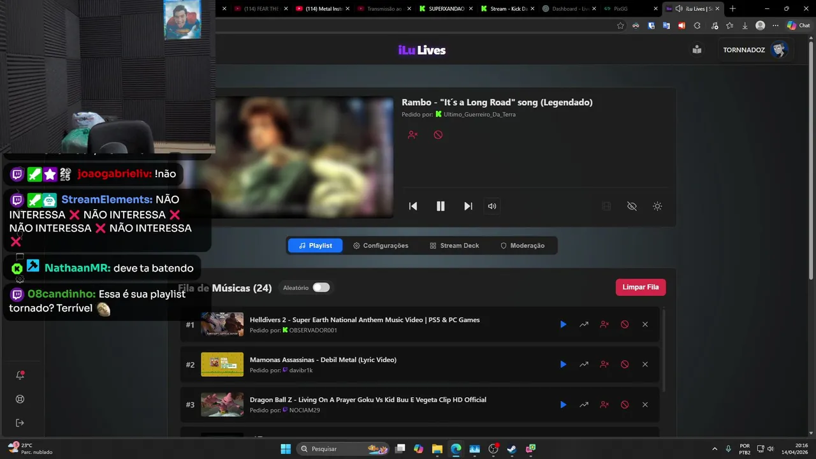Bookmark this page with the star icon

[x=620, y=25]
